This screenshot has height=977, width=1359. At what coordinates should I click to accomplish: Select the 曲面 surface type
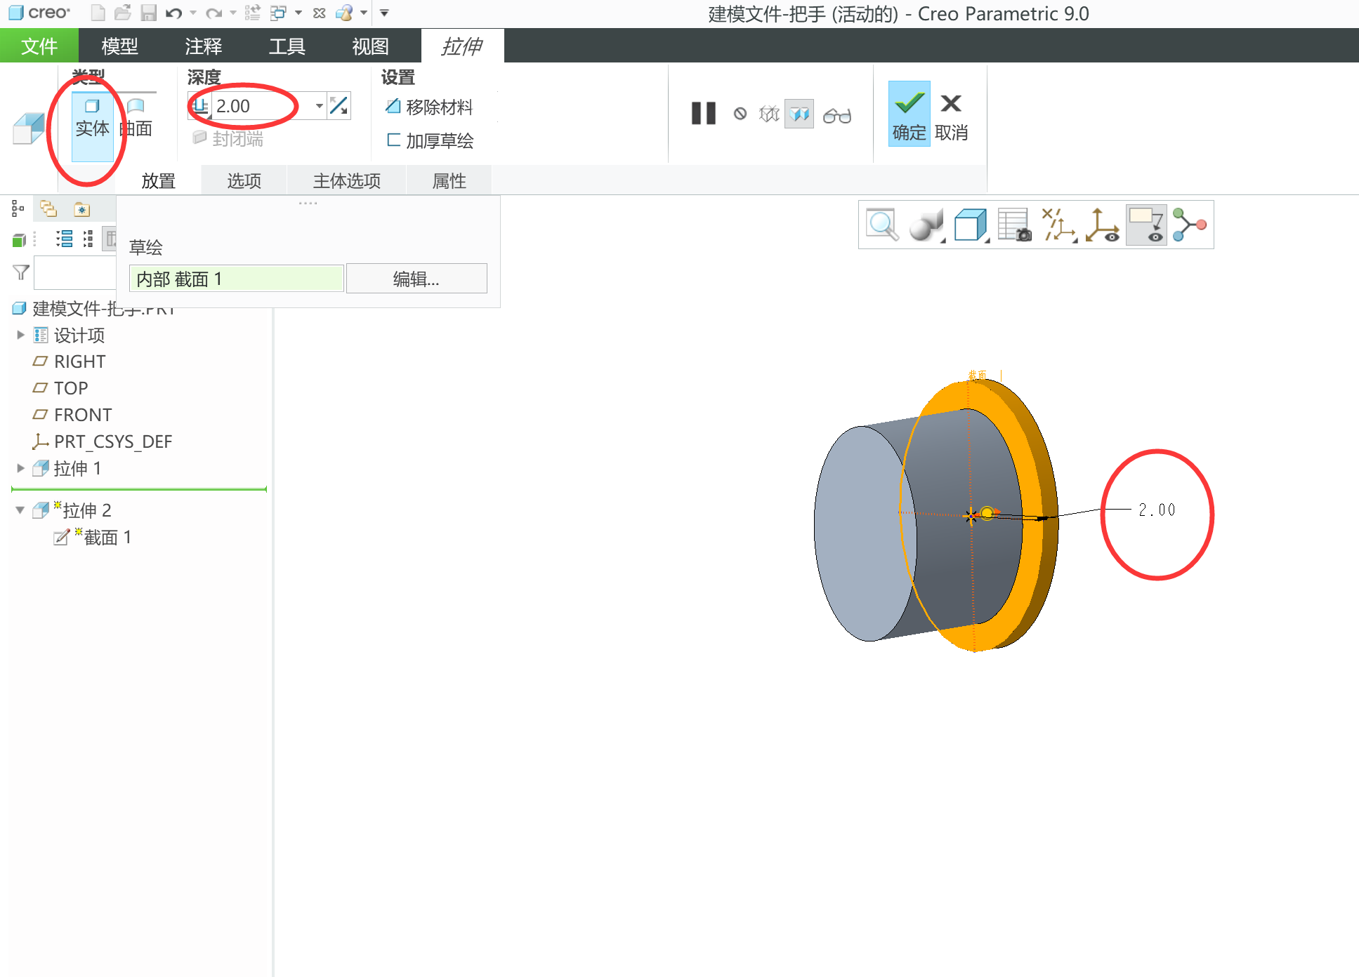[136, 119]
